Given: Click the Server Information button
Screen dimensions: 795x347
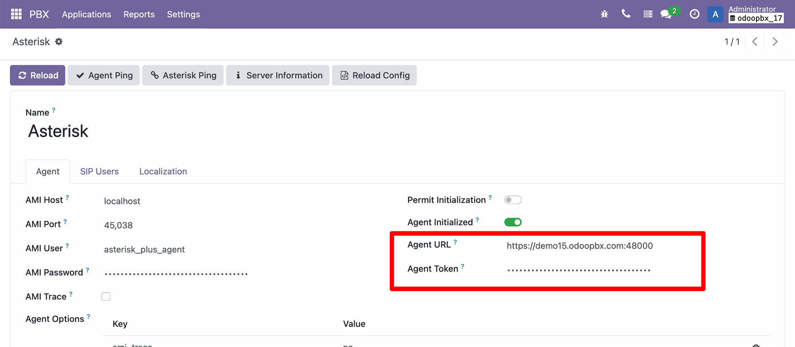Looking at the screenshot, I should point(278,75).
